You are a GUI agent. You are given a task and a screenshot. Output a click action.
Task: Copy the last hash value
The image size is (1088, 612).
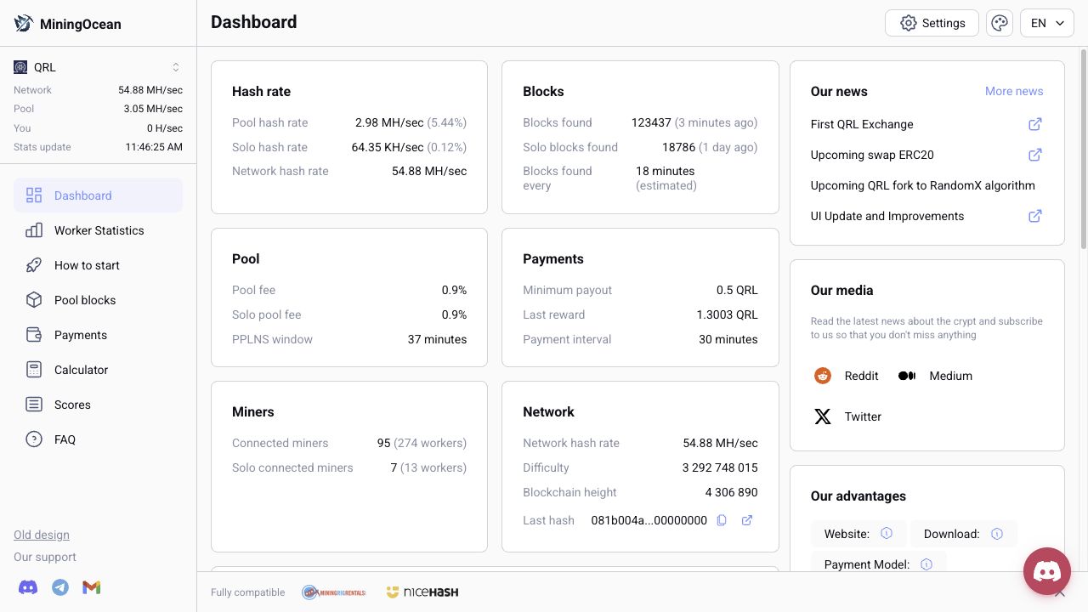click(x=722, y=520)
